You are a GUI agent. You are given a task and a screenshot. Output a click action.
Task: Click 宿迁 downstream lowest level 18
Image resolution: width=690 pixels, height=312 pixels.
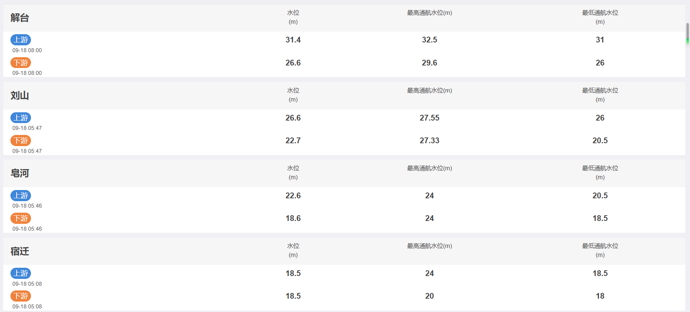point(600,296)
